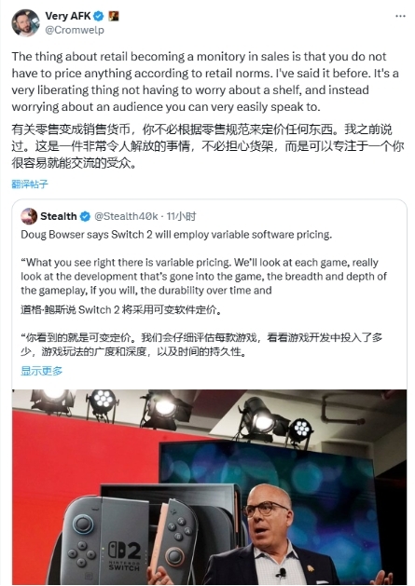This screenshot has height=586, width=415.
Task: Open the quoted Doug Bowser post text
Action: [x=203, y=263]
